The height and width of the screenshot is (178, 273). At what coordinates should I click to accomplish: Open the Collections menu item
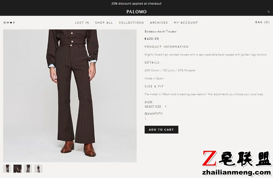[132, 22]
